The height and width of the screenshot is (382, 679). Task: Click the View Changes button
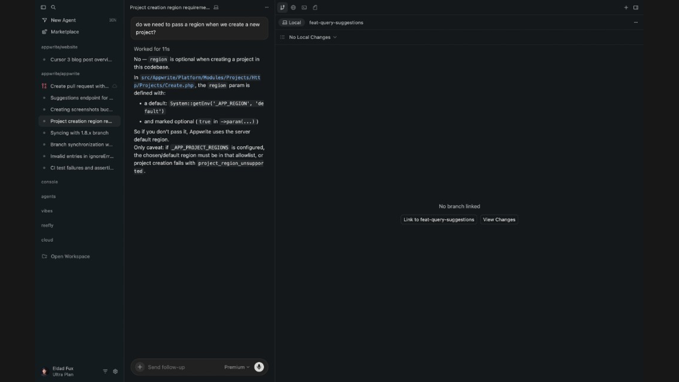(x=499, y=219)
